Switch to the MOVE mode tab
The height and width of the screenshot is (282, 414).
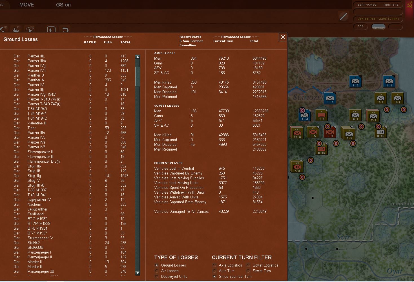pyautogui.click(x=26, y=5)
